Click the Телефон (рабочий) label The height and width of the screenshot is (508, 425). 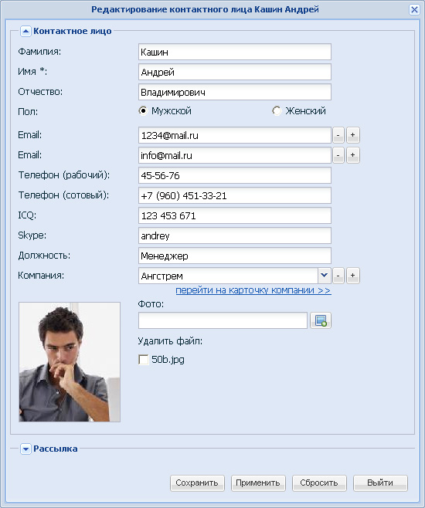coord(64,175)
